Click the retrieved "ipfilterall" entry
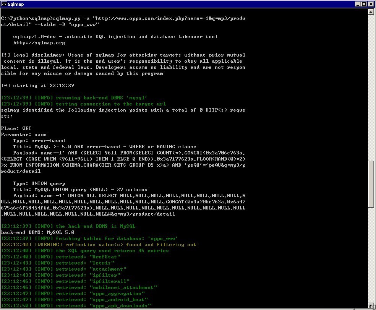This screenshot has height=310, width=376. tap(65, 281)
